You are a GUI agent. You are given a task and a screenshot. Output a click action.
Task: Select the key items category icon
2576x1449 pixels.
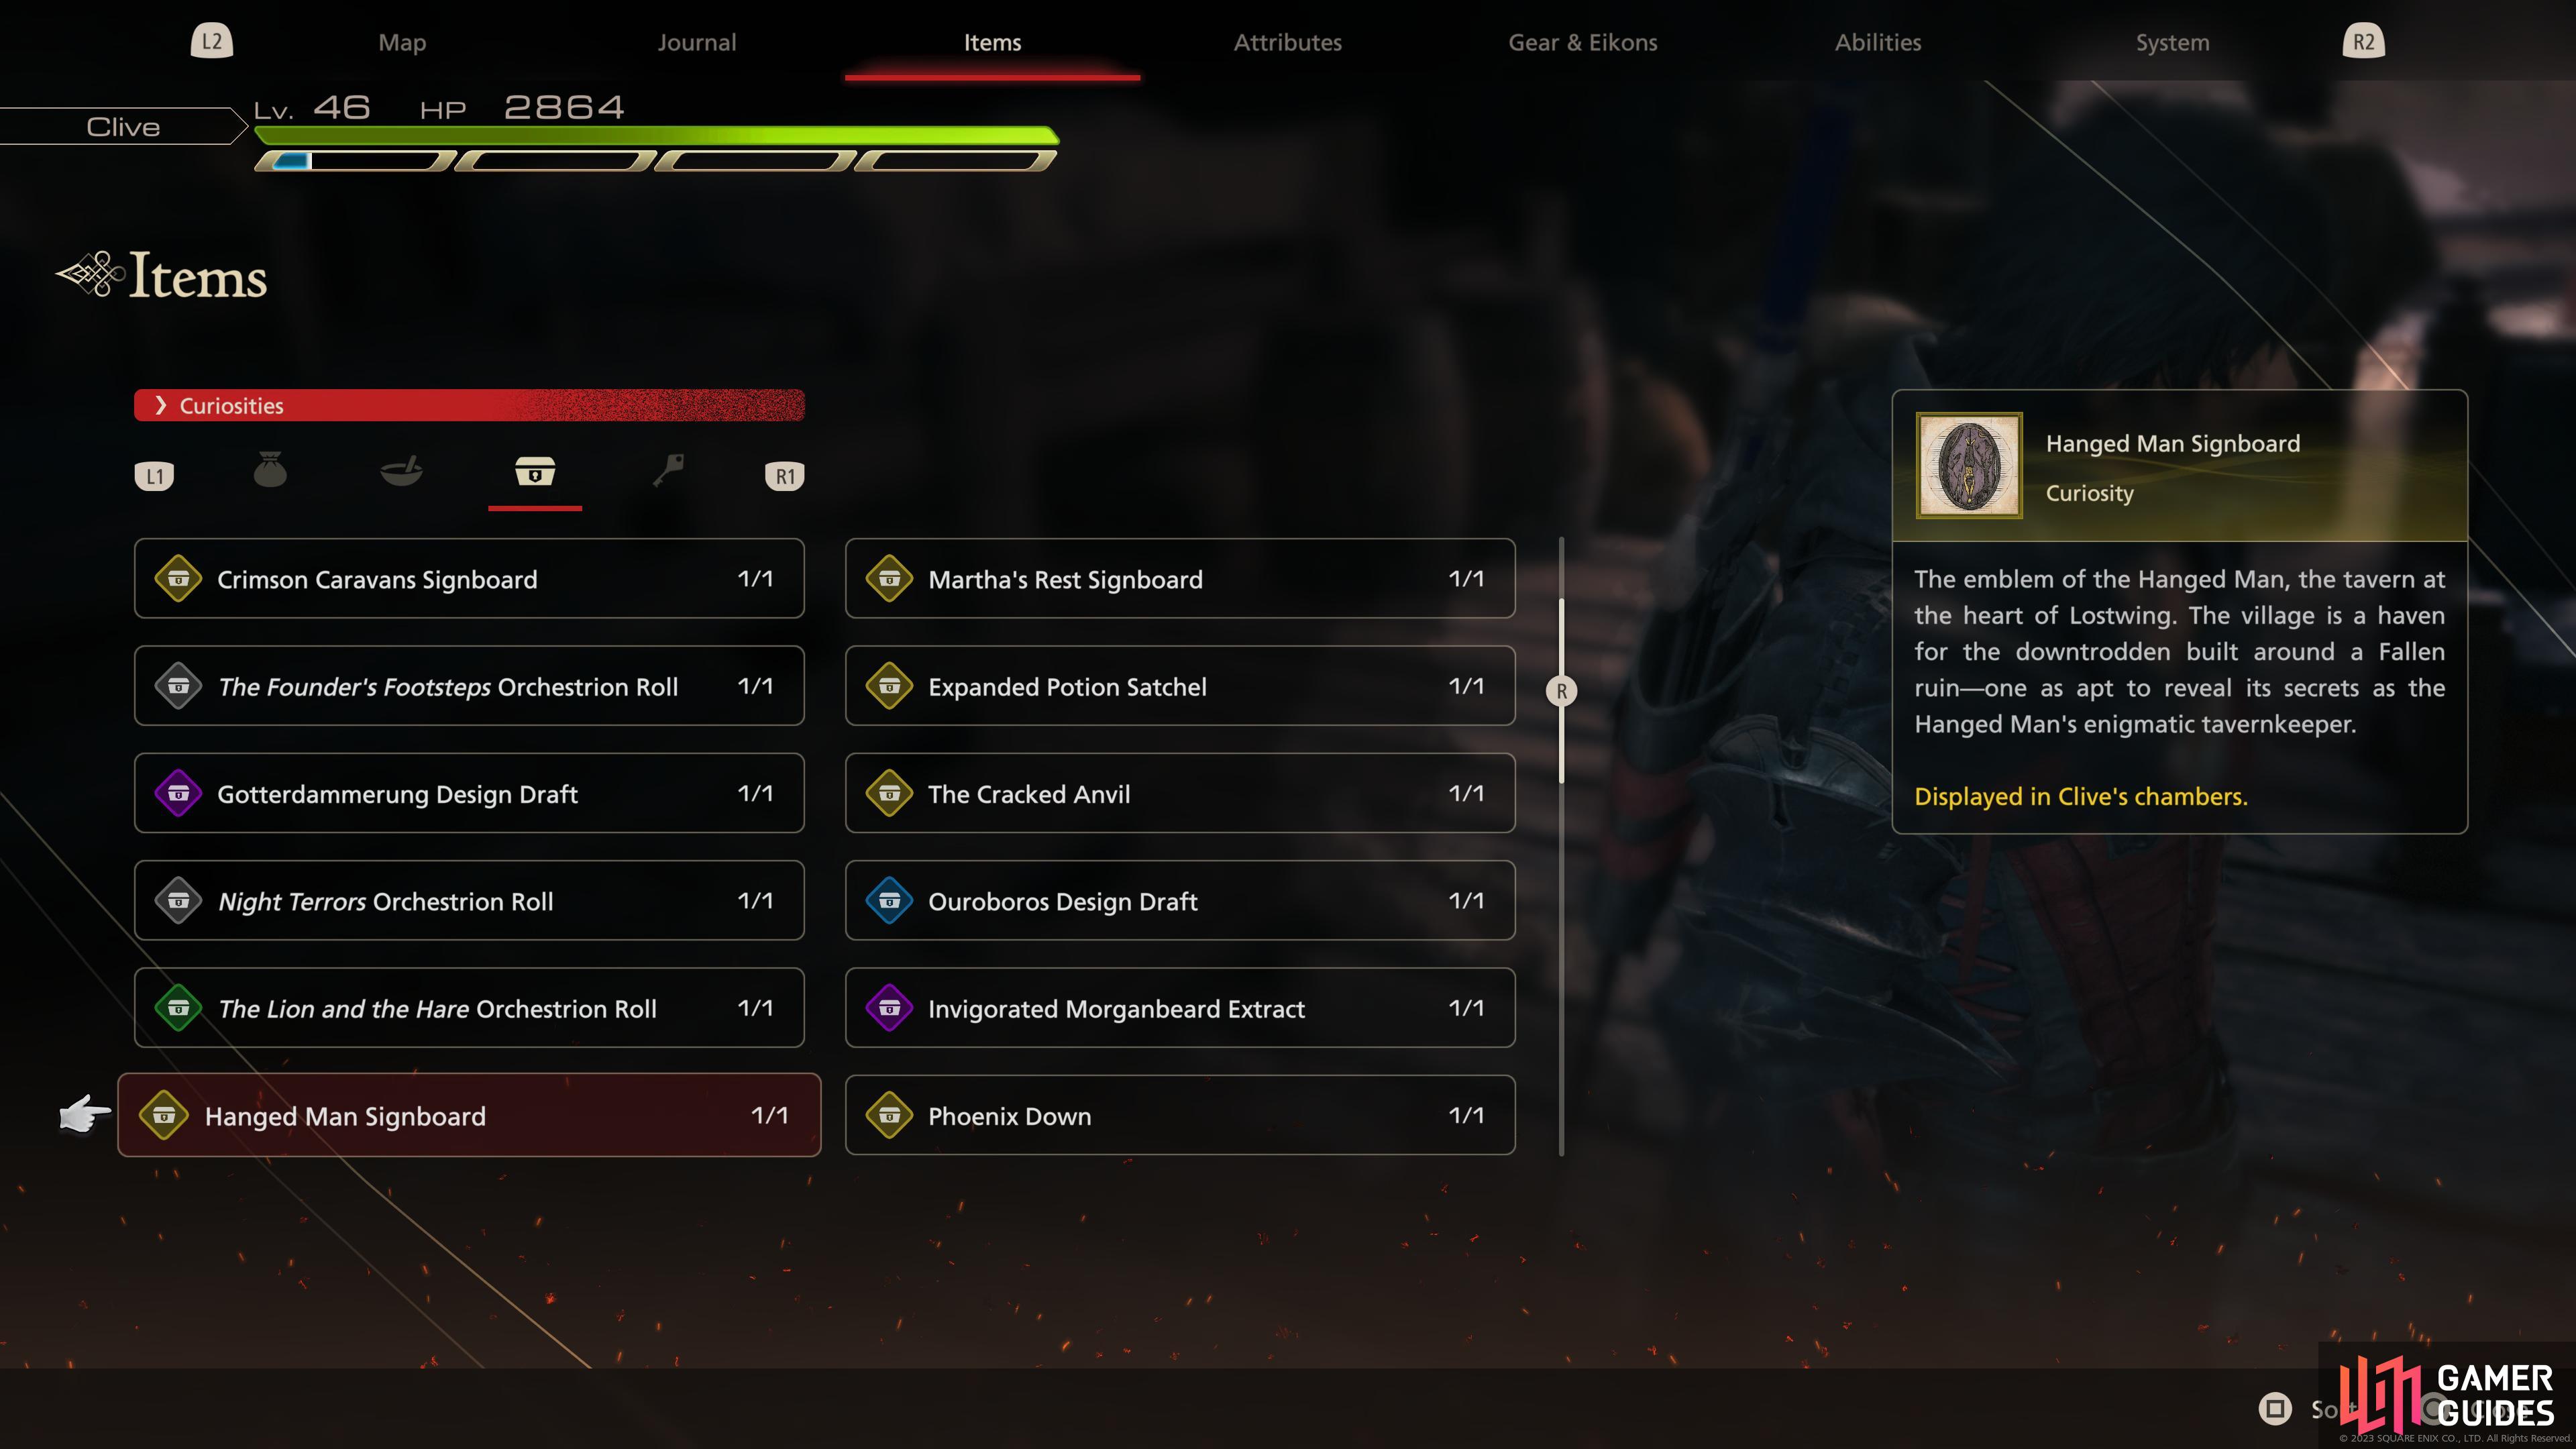668,470
